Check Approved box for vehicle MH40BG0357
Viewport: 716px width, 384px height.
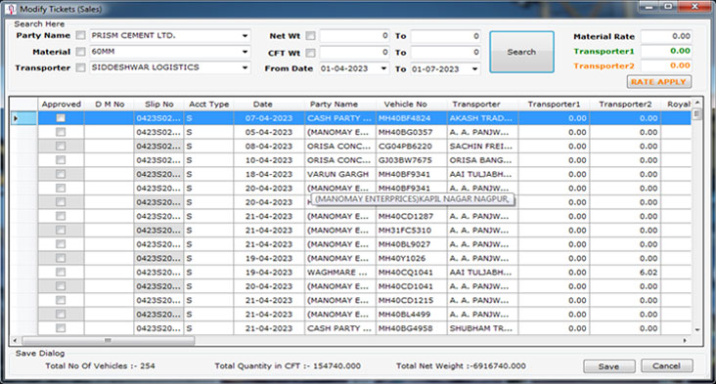[x=61, y=132]
